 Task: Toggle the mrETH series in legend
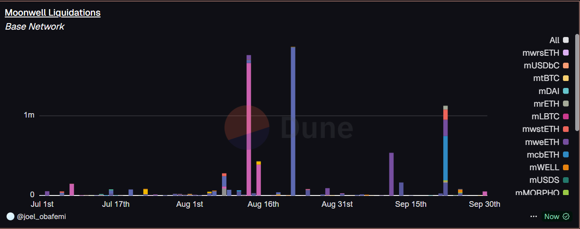(x=551, y=104)
